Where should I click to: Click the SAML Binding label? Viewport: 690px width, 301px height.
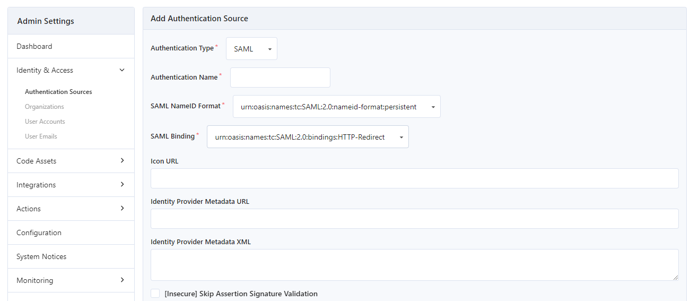(x=172, y=136)
